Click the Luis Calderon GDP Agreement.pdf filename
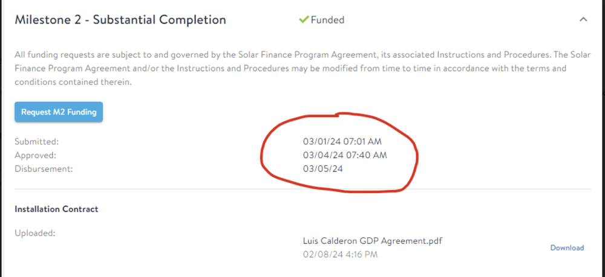Viewport: 605px width, 277px height. [x=372, y=241]
